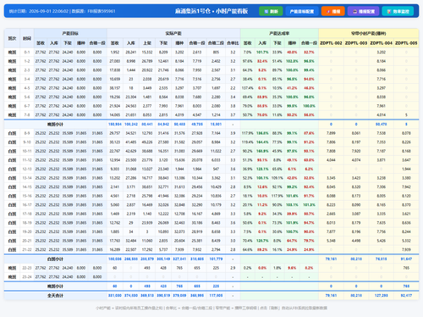Click the 合单比 column header

point(233,43)
